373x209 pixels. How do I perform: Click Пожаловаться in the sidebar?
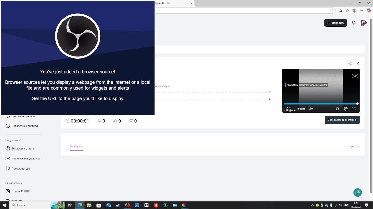(x=21, y=168)
